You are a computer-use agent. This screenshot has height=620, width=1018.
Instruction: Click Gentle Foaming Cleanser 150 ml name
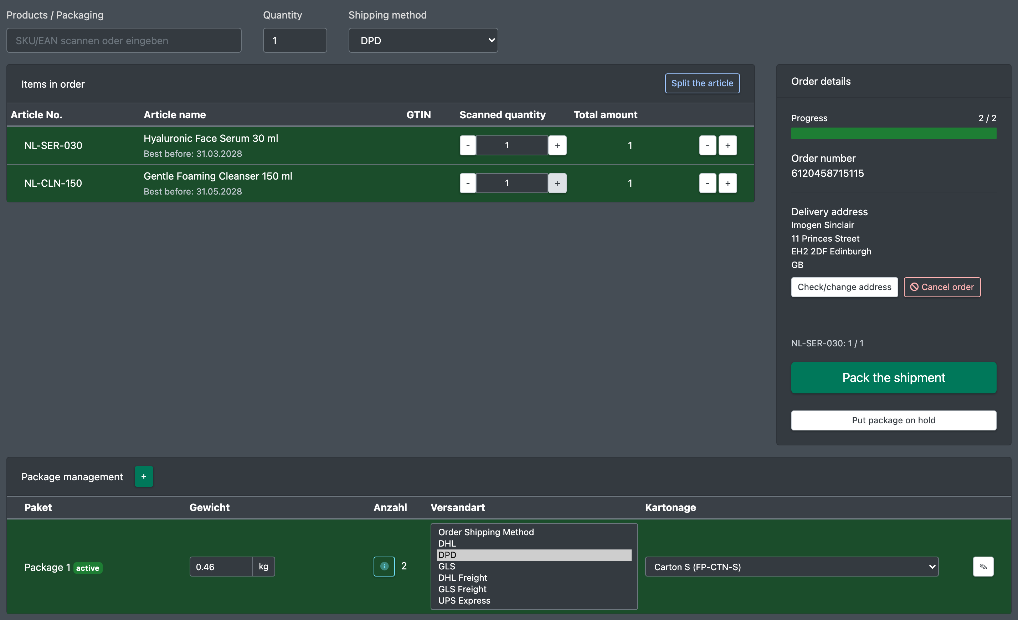pos(218,176)
